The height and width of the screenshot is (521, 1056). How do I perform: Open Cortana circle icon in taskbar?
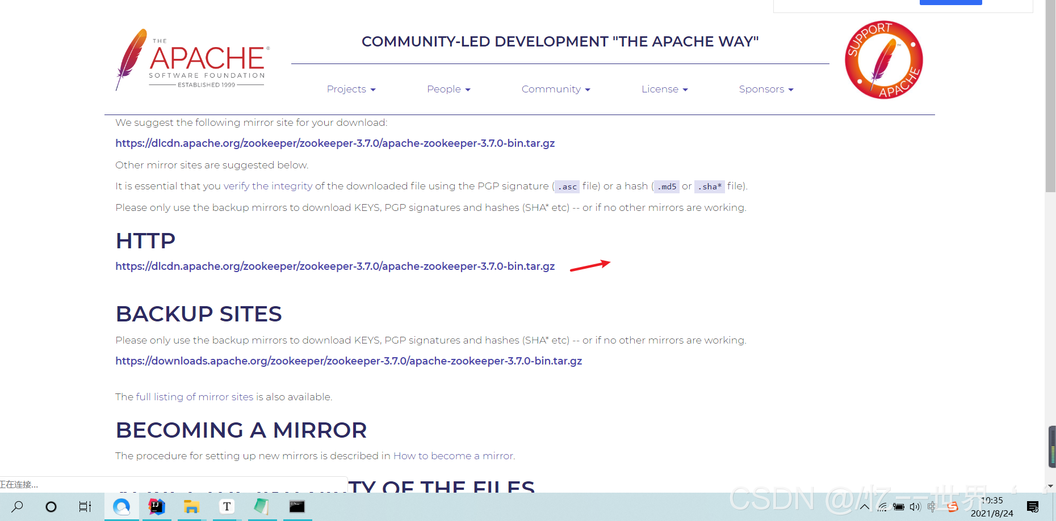click(51, 507)
